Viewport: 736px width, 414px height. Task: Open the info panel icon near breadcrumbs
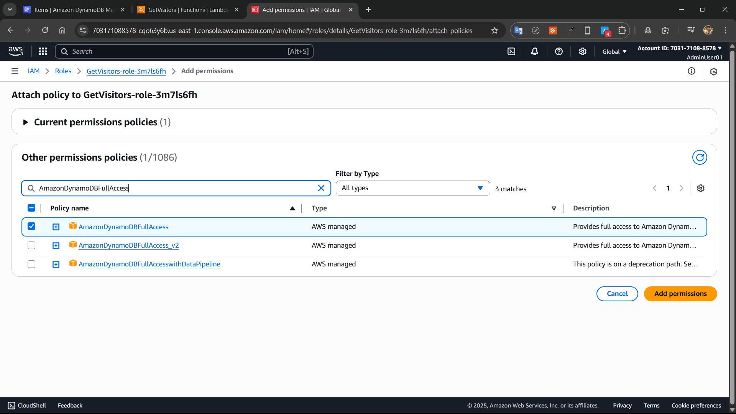[x=692, y=71]
